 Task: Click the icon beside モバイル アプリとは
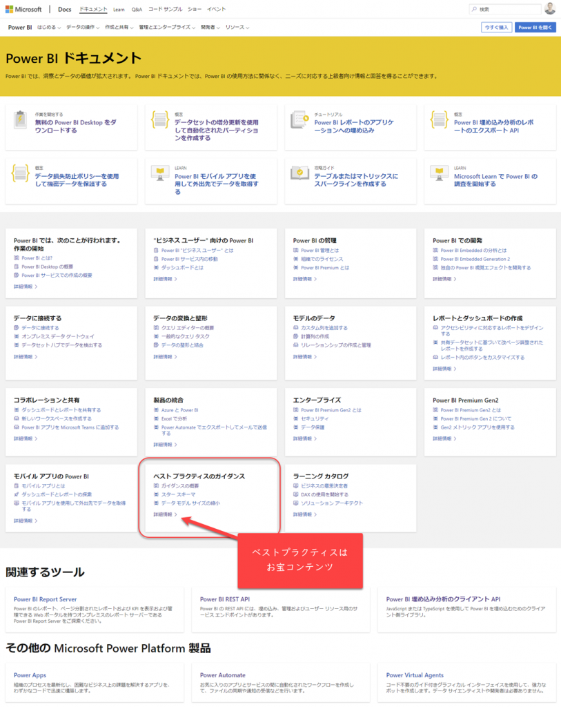(17, 485)
